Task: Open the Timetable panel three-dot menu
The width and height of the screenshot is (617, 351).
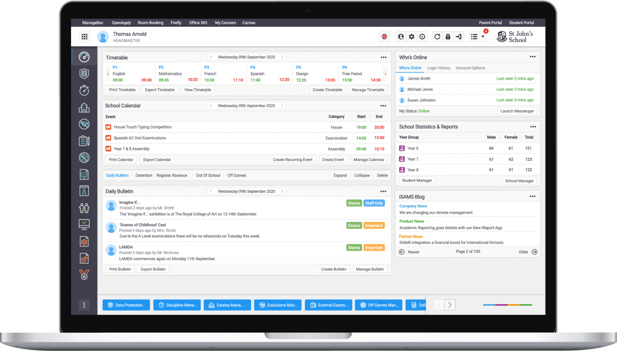Action: 383,57
